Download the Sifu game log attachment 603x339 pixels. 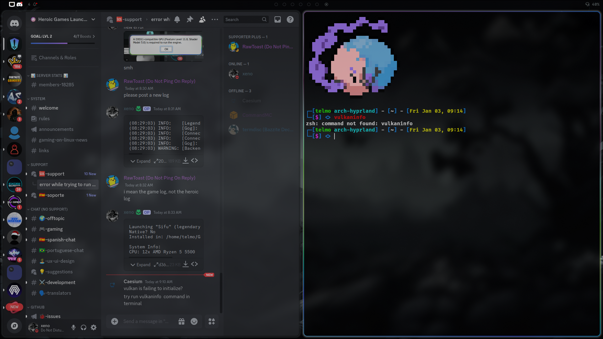[186, 264]
